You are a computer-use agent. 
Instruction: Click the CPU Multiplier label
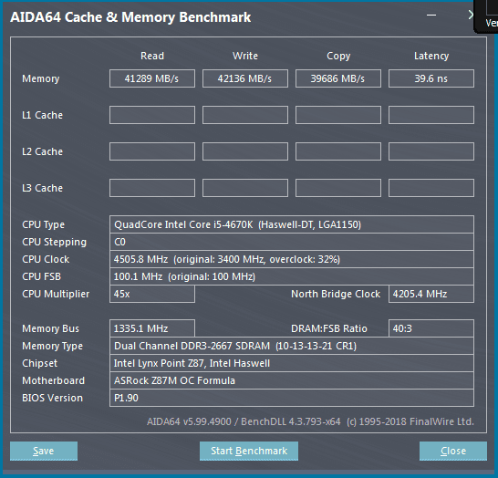click(56, 294)
